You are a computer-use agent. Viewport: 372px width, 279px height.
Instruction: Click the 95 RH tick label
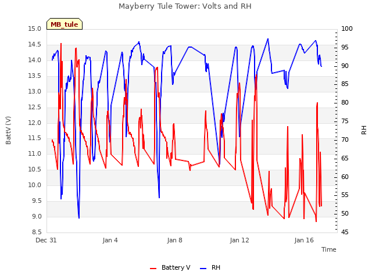pyautogui.click(x=345, y=47)
